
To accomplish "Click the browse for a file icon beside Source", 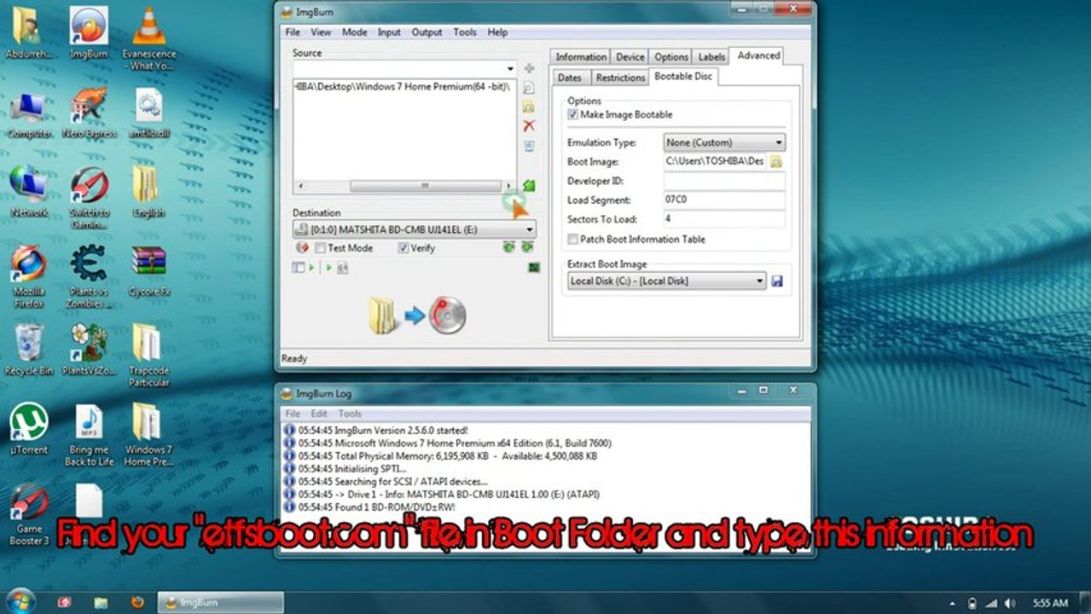I will pyautogui.click(x=529, y=87).
